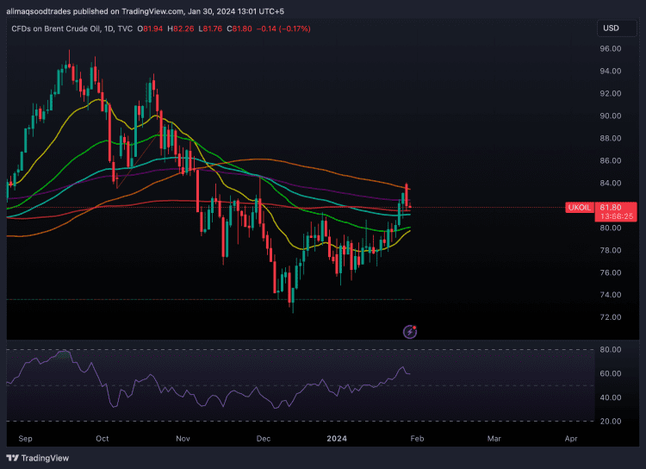Click the 20.00 level on the RSI scale
646x469 pixels.
coord(611,421)
